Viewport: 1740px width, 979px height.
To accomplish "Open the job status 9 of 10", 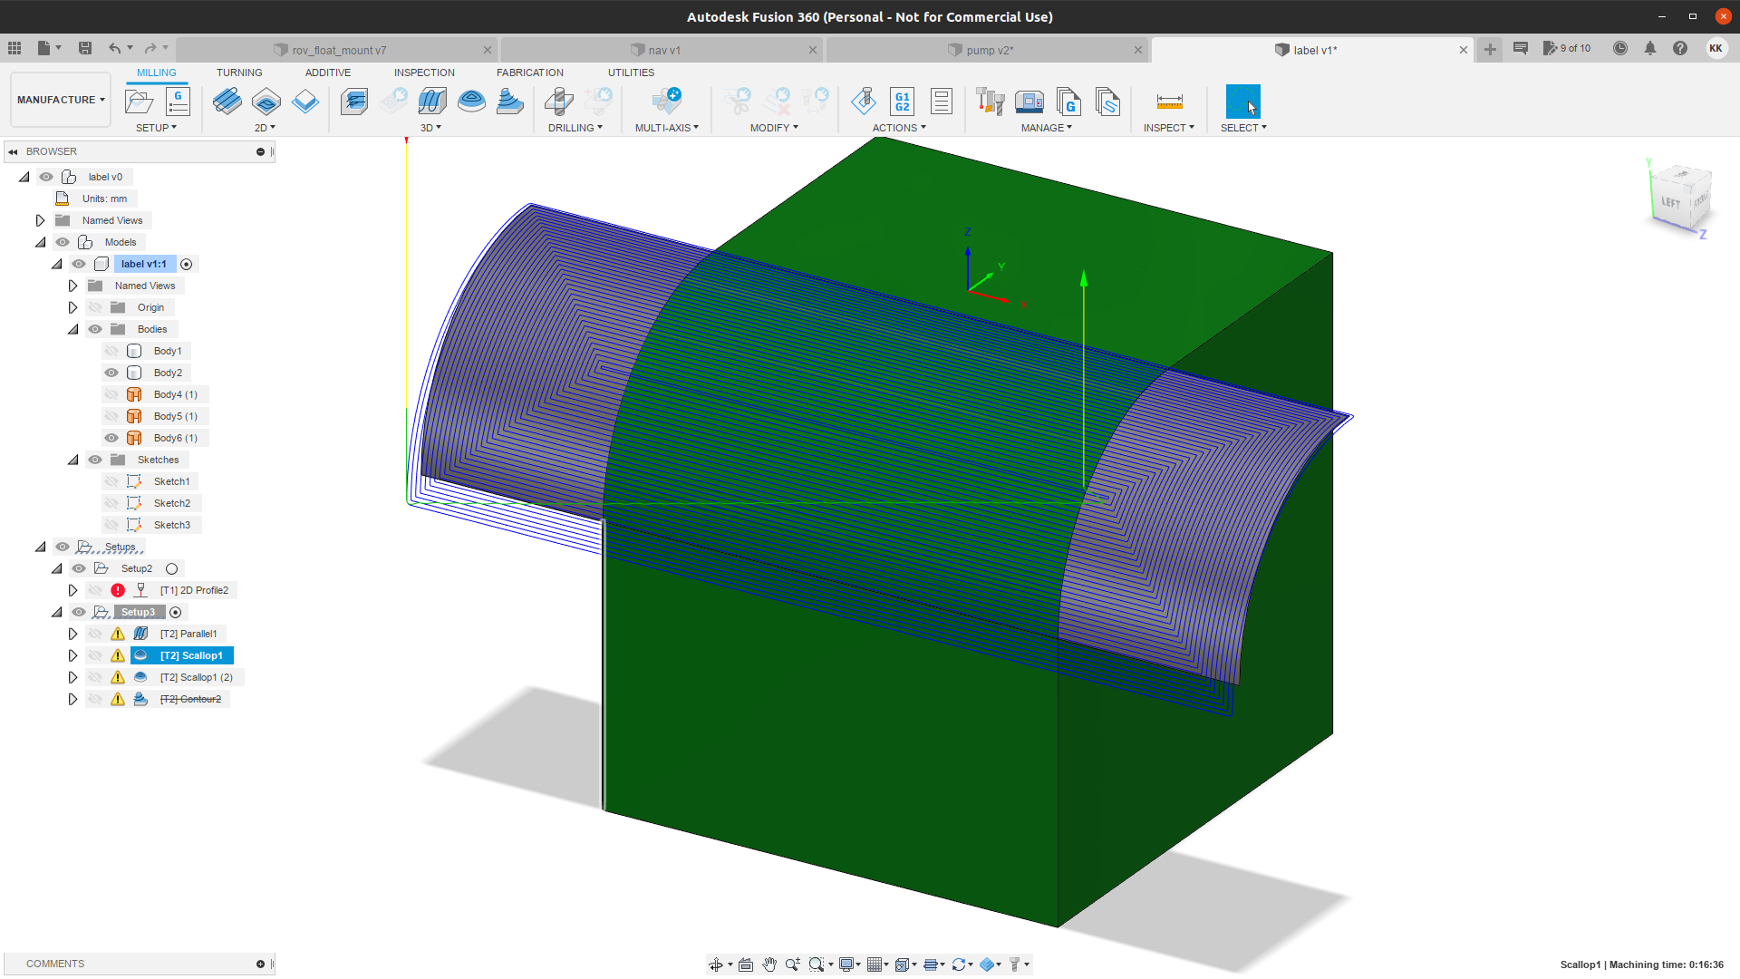I will [x=1567, y=49].
